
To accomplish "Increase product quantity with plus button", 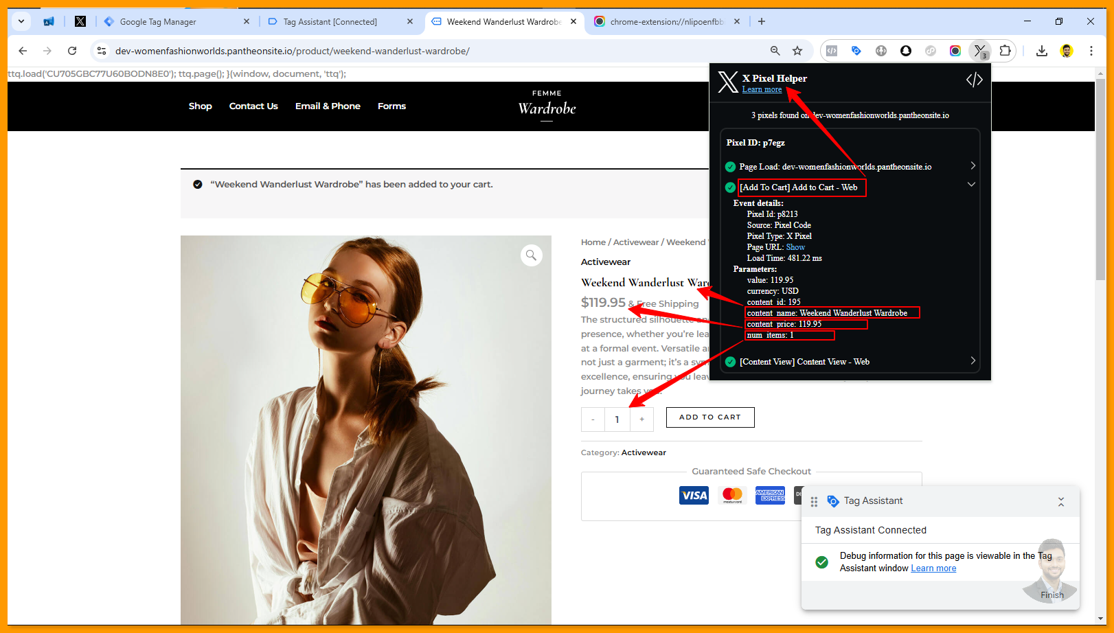I will [x=641, y=419].
